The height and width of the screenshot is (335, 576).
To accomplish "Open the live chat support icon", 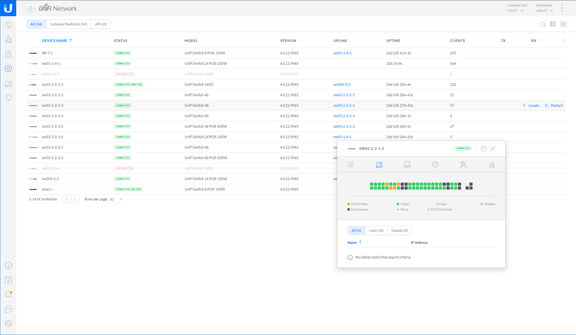I will (8, 309).
